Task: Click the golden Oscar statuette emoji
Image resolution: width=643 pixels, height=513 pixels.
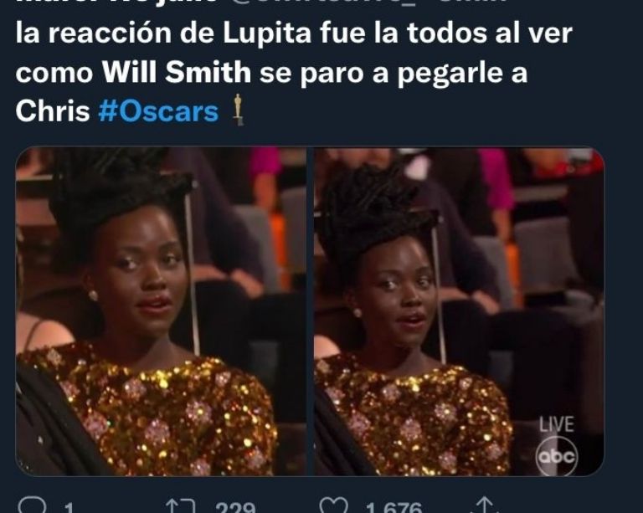Action: (238, 110)
